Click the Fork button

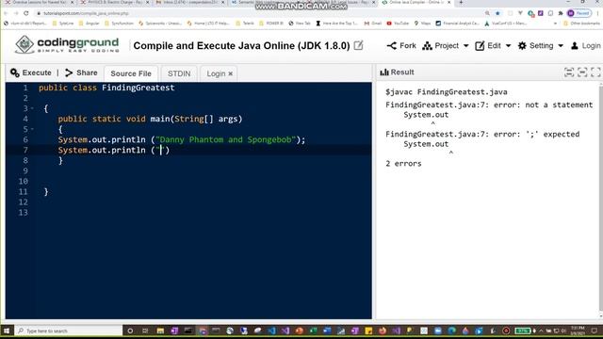(401, 46)
